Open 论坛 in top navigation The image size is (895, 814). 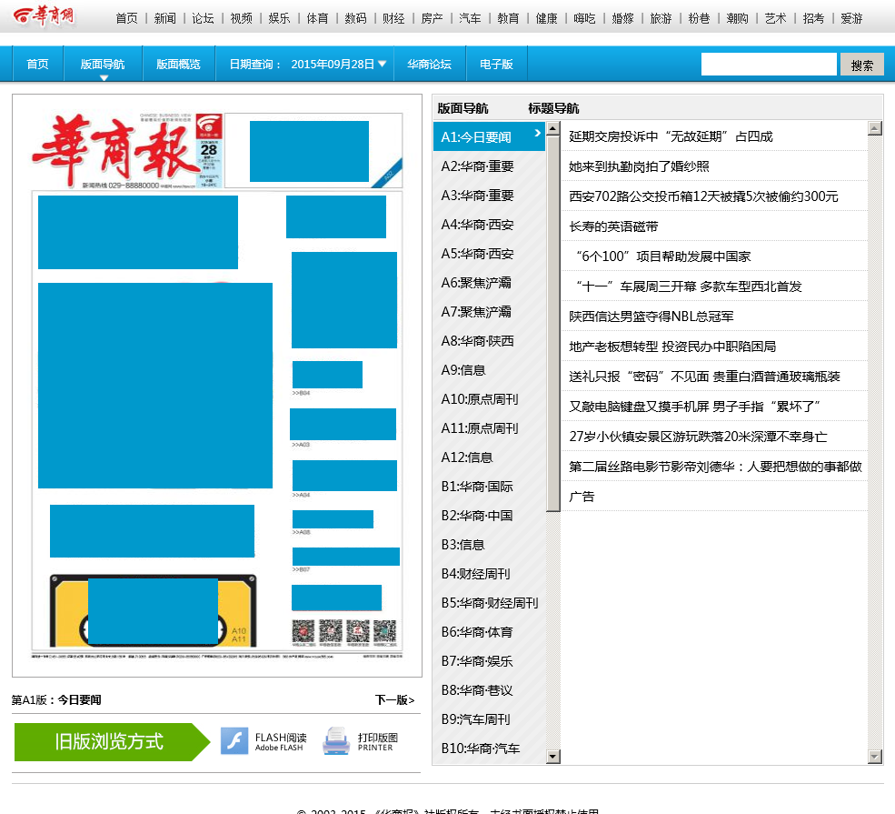(203, 18)
